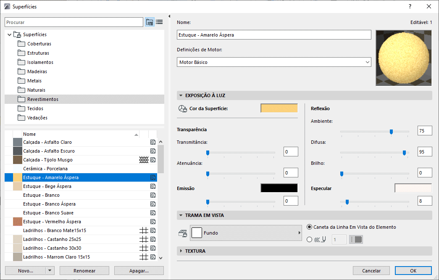The height and width of the screenshot is (280, 439).
Task: Click the Madeiras folder icon
Action: 21,71
